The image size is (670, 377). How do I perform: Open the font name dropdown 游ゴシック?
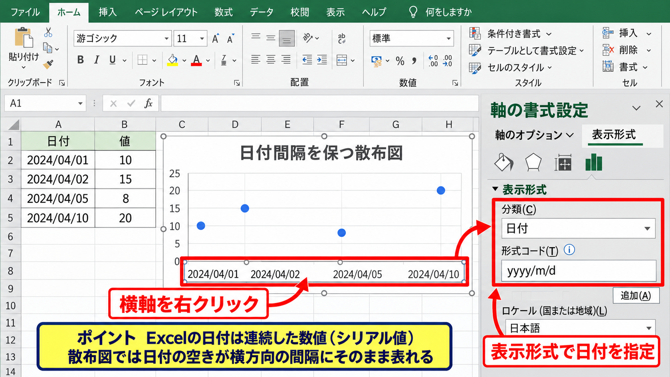click(166, 38)
